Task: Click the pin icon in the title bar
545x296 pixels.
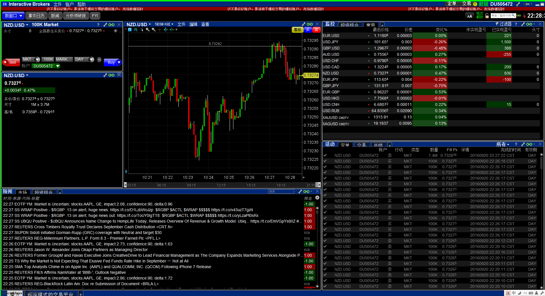Action: pos(526,4)
